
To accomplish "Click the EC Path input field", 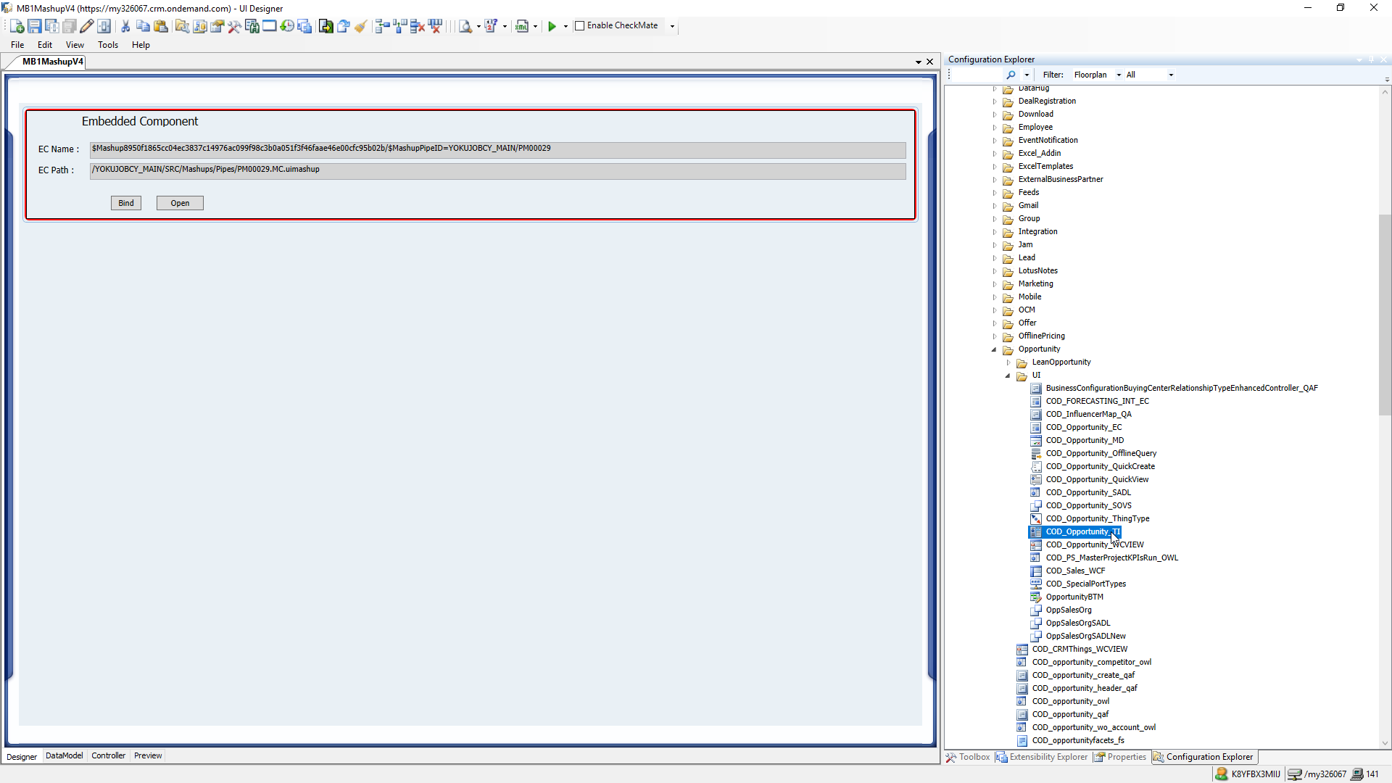I will pos(497,170).
